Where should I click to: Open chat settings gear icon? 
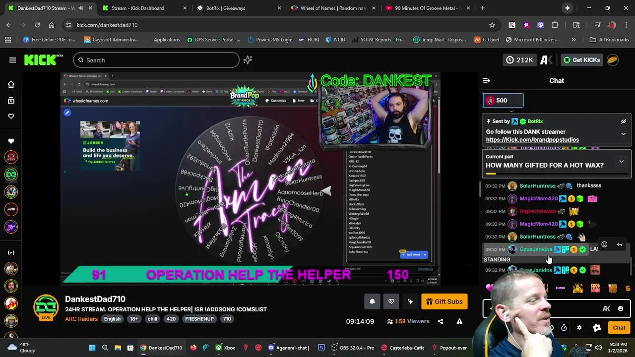point(579,328)
